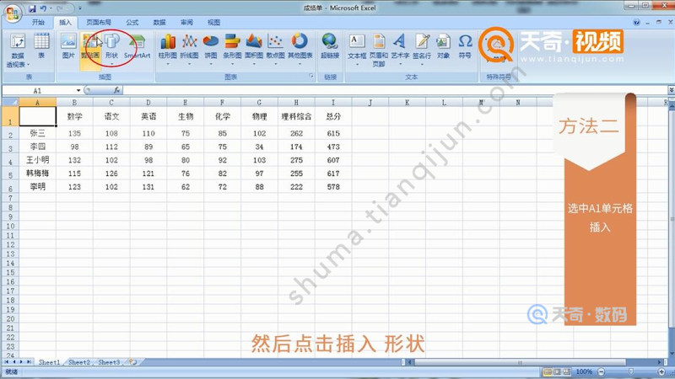The width and height of the screenshot is (675, 379).
Task: Switch to Normal view in status bar
Action: (548, 371)
